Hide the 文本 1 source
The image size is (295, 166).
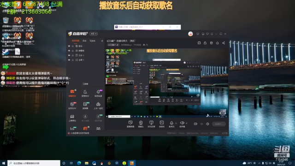[69, 55]
